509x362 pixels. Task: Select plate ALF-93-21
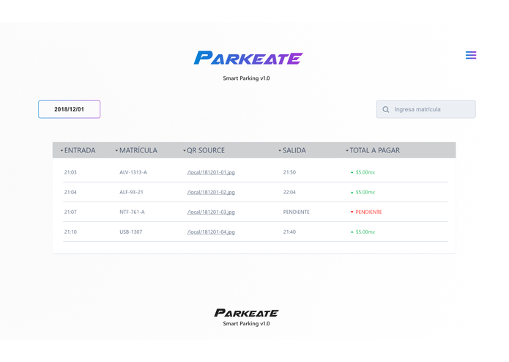pos(131,192)
